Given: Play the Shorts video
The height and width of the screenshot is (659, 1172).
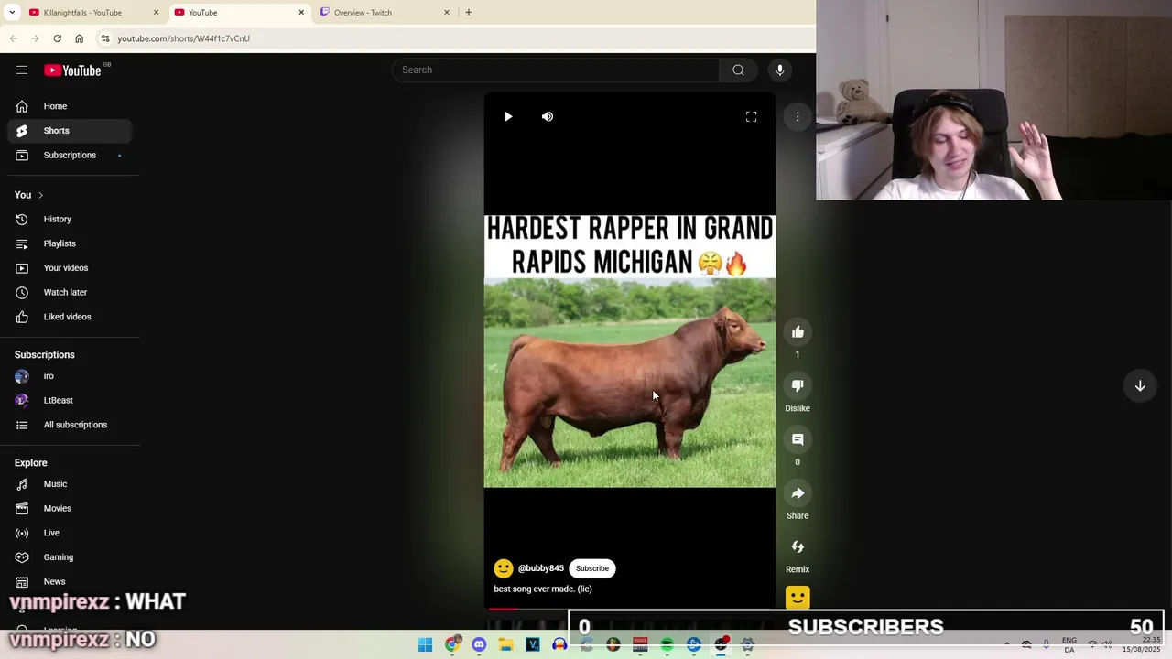Looking at the screenshot, I should pyautogui.click(x=508, y=117).
